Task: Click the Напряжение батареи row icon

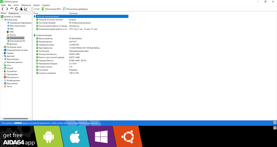Action: click(37, 64)
